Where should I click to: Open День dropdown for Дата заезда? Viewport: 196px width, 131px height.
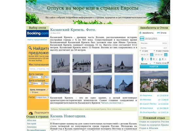[x=38, y=77]
